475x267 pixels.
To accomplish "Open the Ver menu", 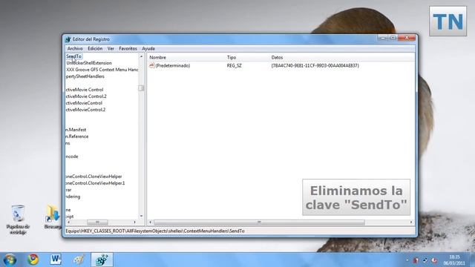I will [x=111, y=48].
